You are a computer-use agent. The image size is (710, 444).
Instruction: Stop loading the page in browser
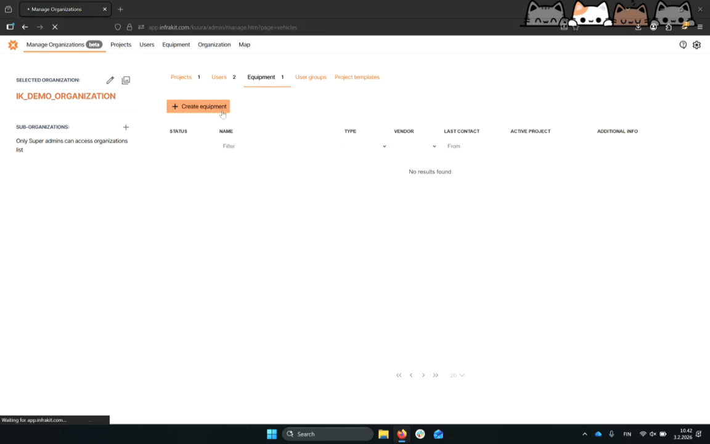pyautogui.click(x=55, y=27)
